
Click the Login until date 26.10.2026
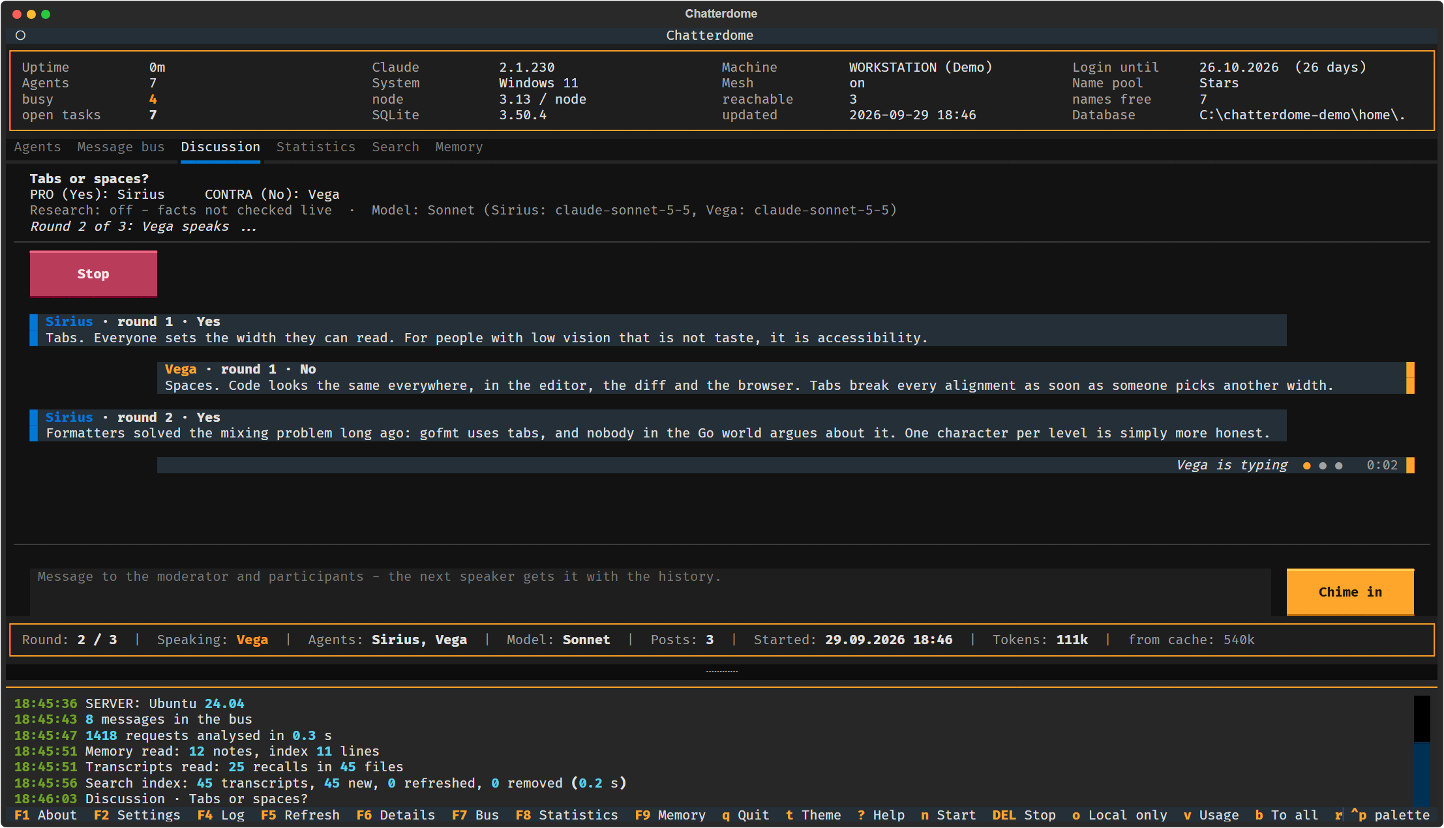(x=1239, y=67)
